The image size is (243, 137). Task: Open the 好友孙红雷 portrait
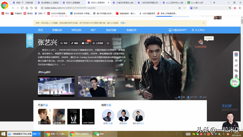[108, 115]
